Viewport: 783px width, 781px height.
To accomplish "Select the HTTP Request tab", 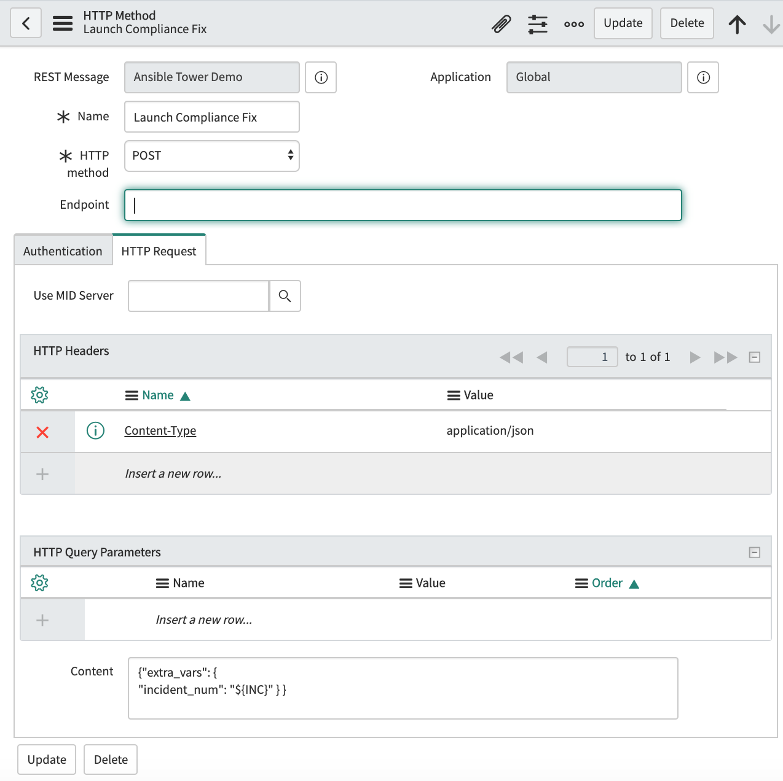I will point(159,250).
